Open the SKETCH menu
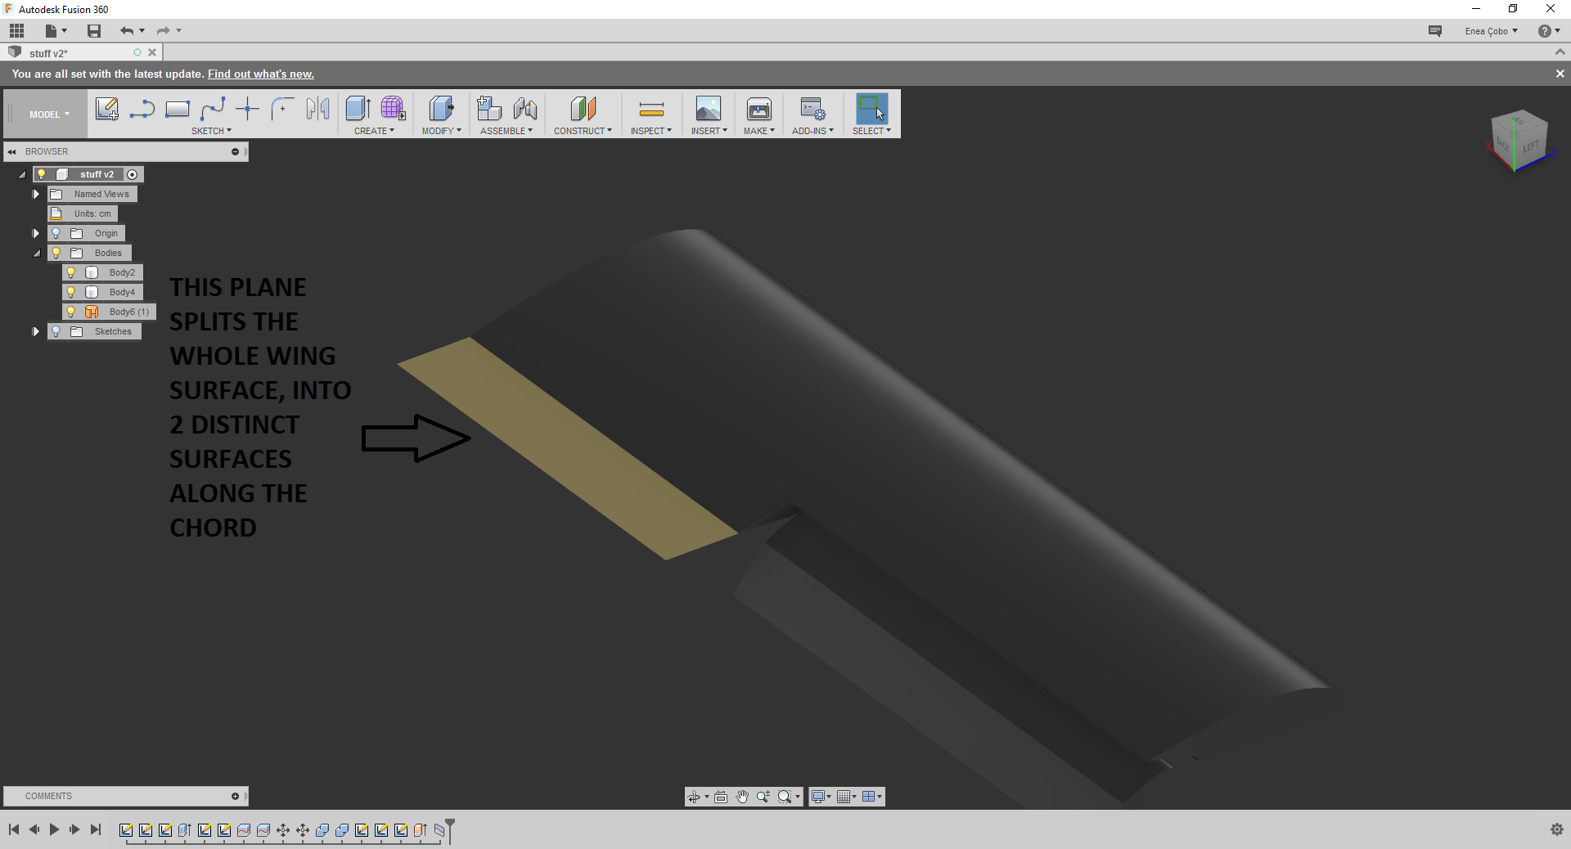The image size is (1571, 849). pos(211,131)
